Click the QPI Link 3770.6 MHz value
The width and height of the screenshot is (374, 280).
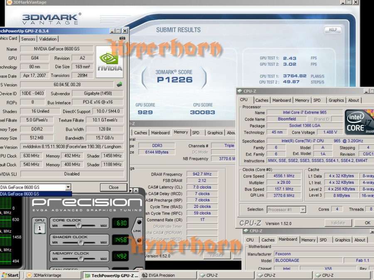pyautogui.click(x=284, y=195)
